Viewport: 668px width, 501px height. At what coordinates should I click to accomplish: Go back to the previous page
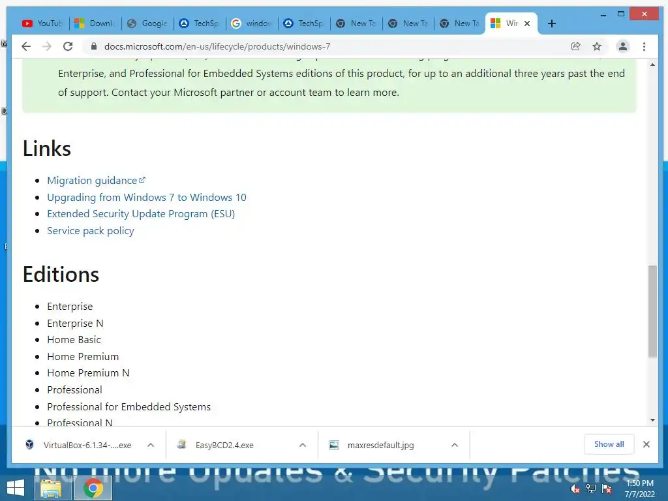point(26,46)
